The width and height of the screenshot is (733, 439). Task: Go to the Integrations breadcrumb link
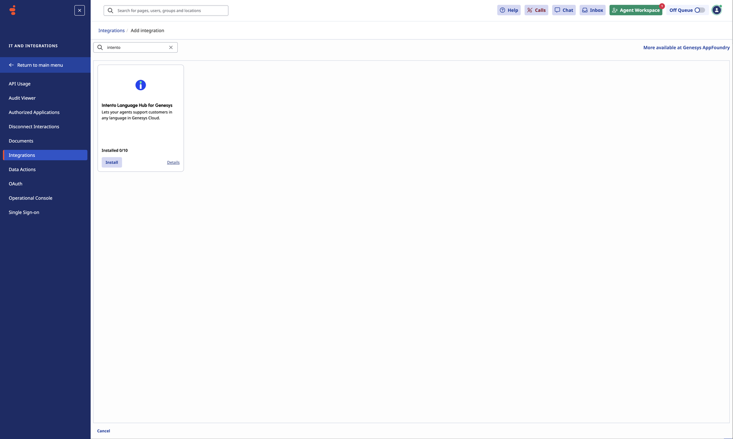pos(111,31)
